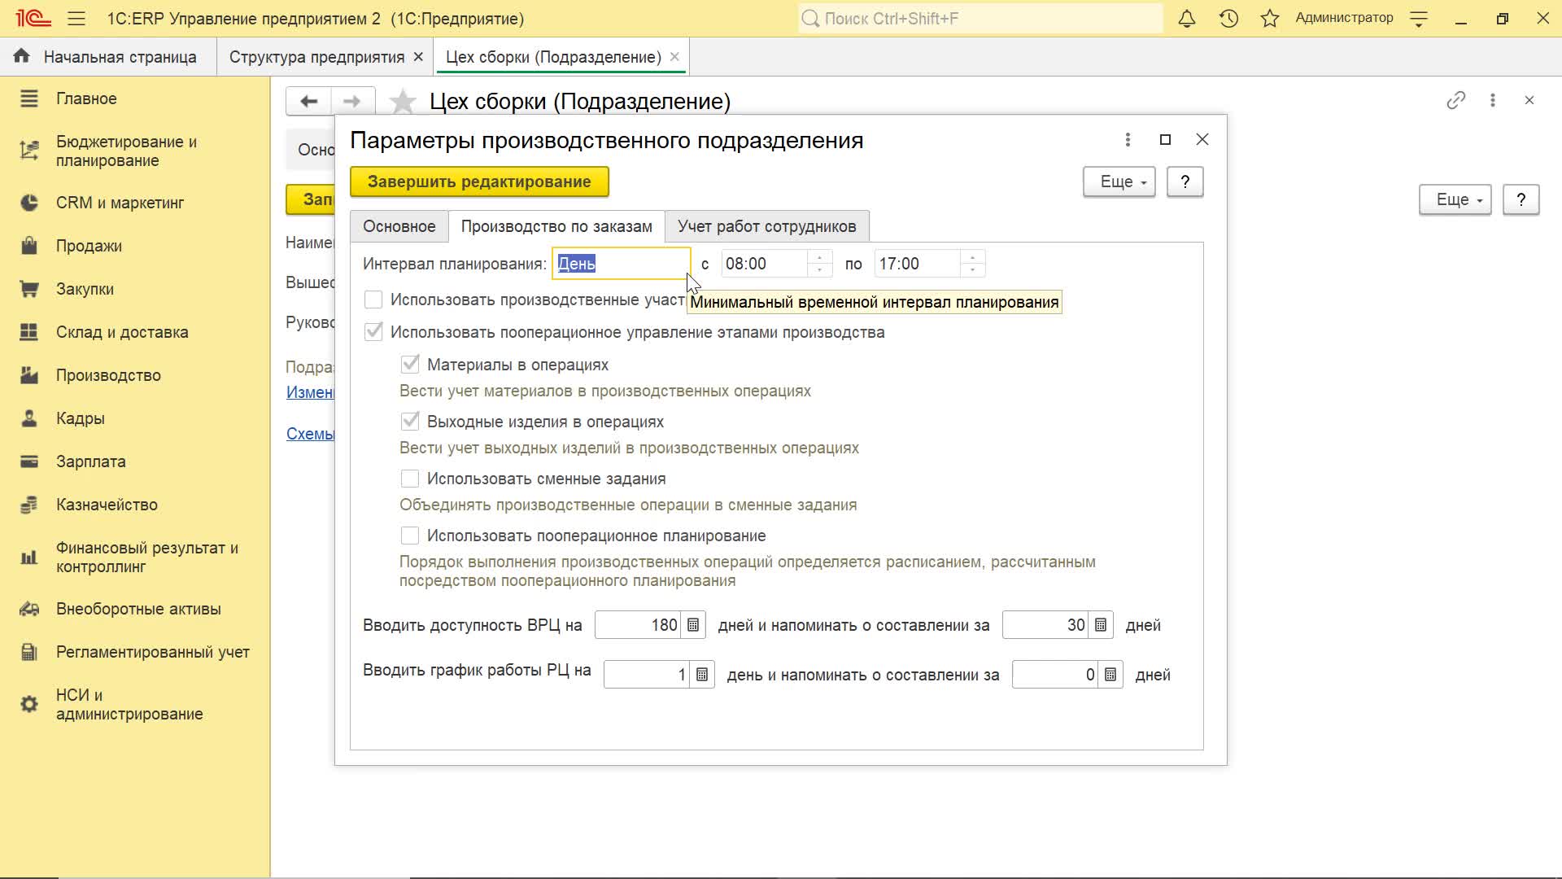Viewport: 1562px width, 879px height.
Task: Open notifications bell icon
Action: tap(1187, 18)
